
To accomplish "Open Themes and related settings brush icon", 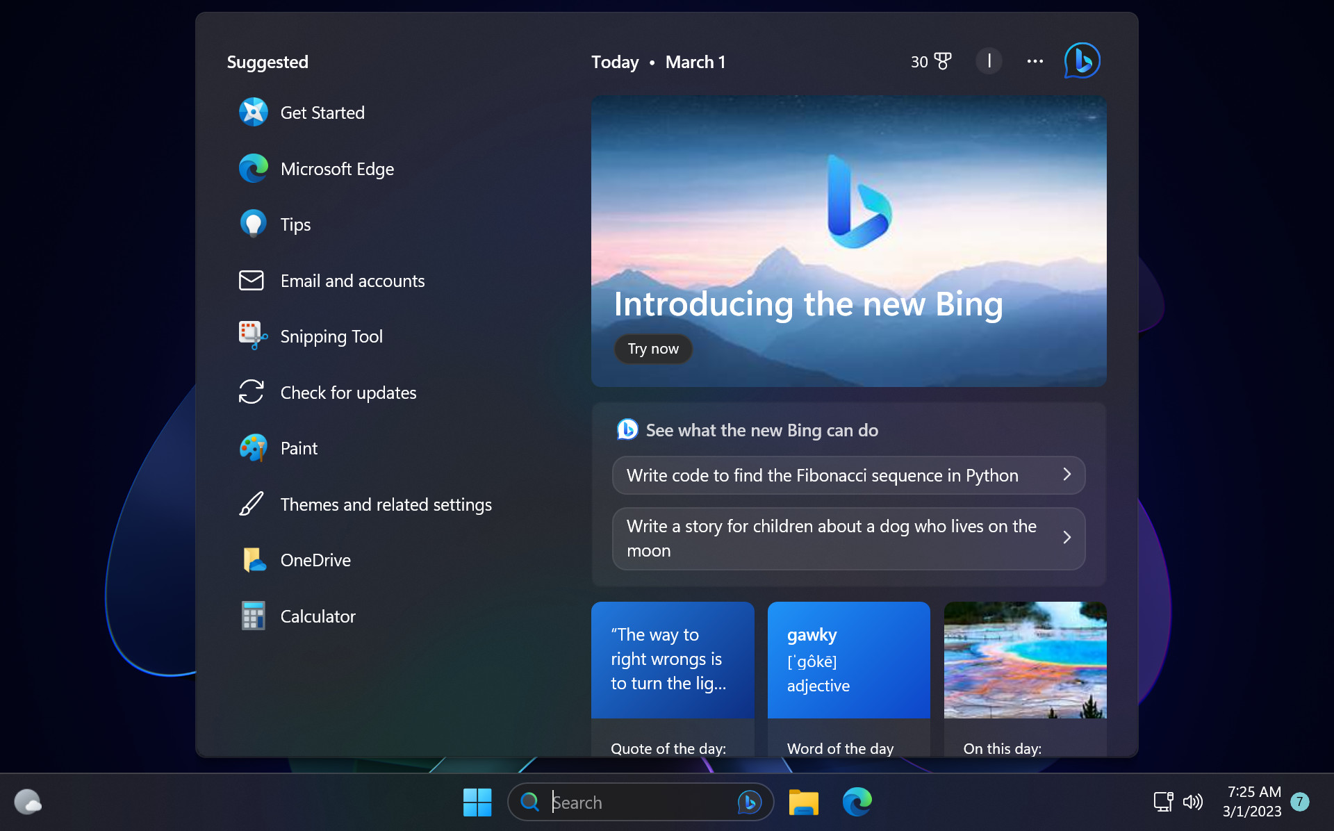I will [252, 504].
